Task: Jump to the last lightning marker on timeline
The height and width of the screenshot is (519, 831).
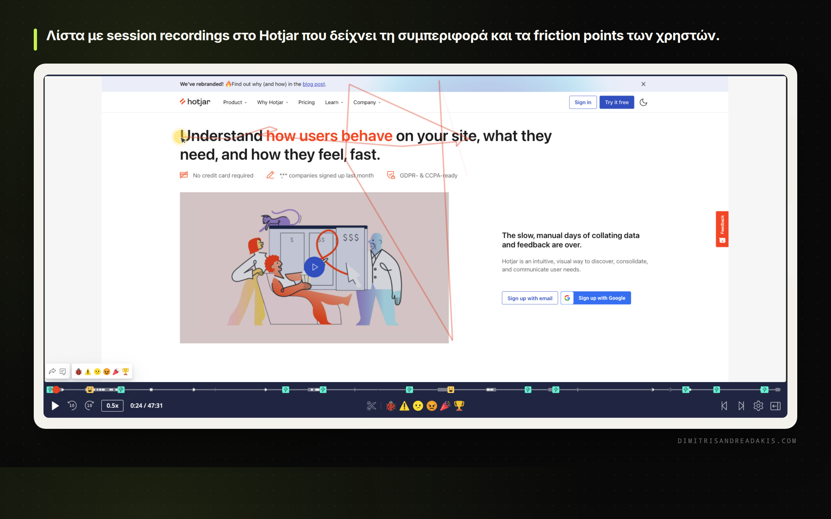Action: click(x=764, y=390)
